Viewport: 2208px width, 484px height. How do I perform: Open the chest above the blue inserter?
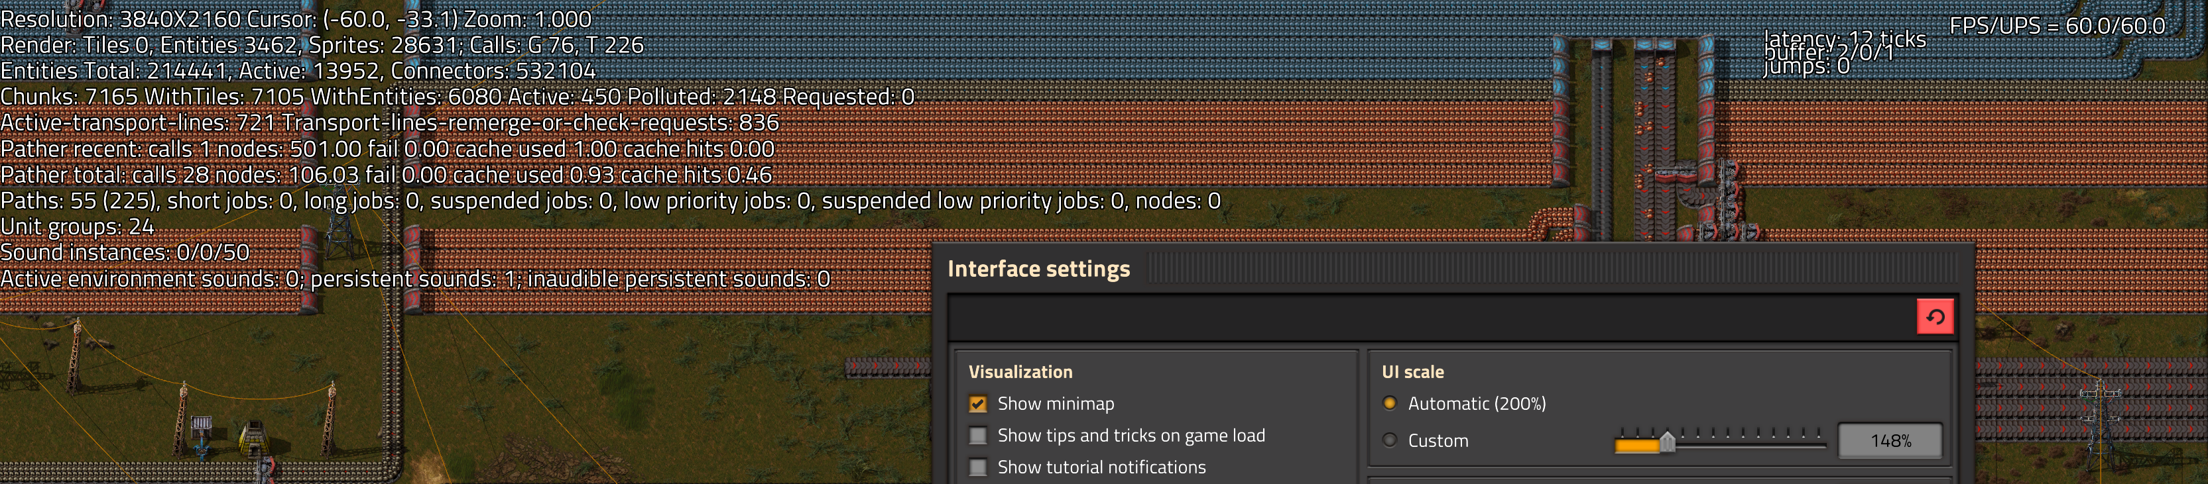[x=200, y=425]
